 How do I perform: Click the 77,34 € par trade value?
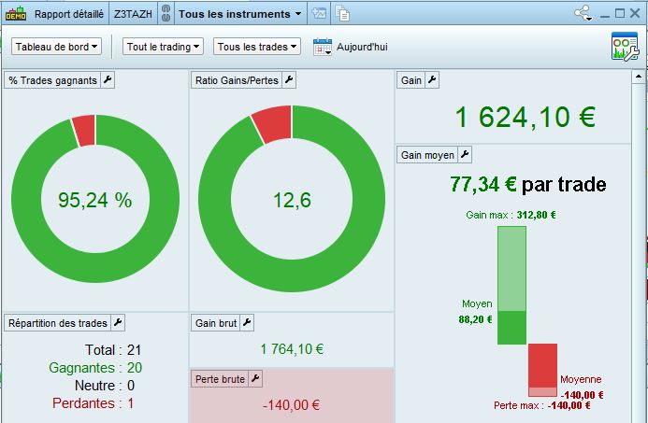point(527,184)
